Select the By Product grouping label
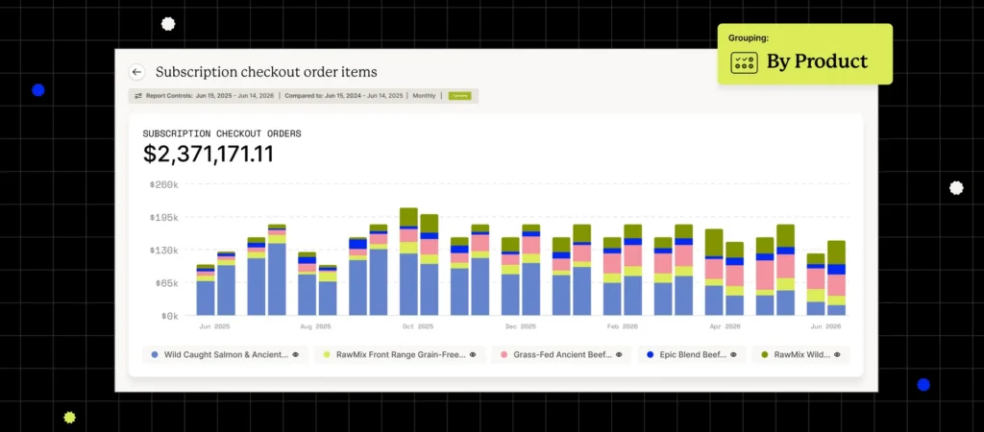Screen dimensions: 984x432 817,61
